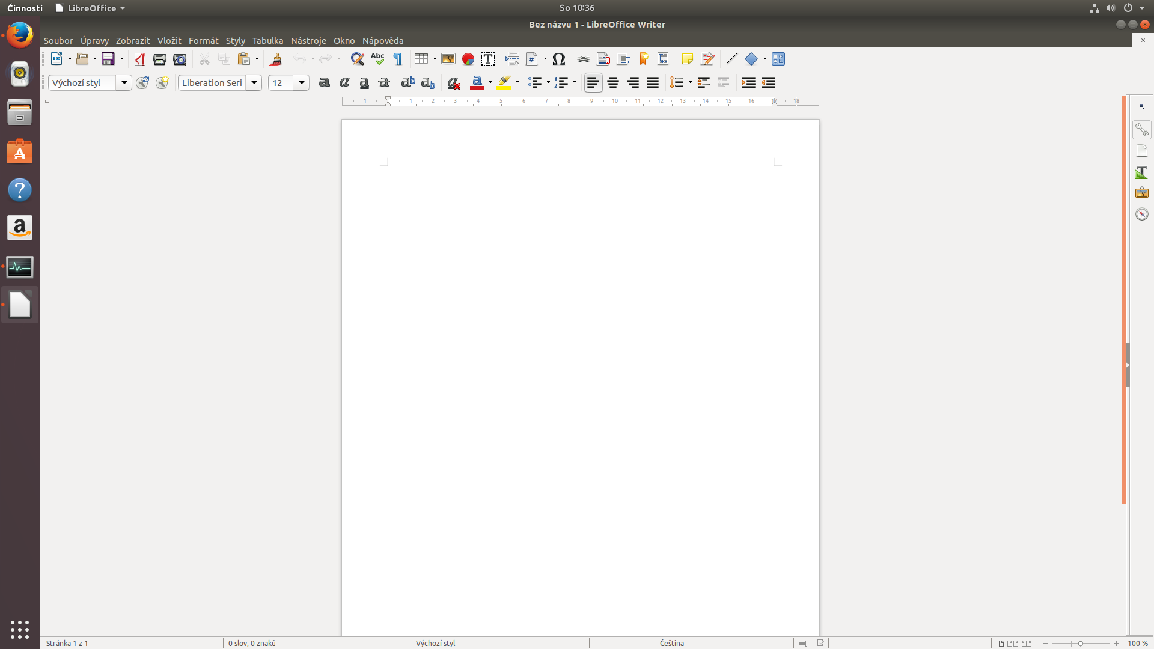Viewport: 1154px width, 649px height.
Task: Toggle underline formatting
Action: click(x=364, y=82)
